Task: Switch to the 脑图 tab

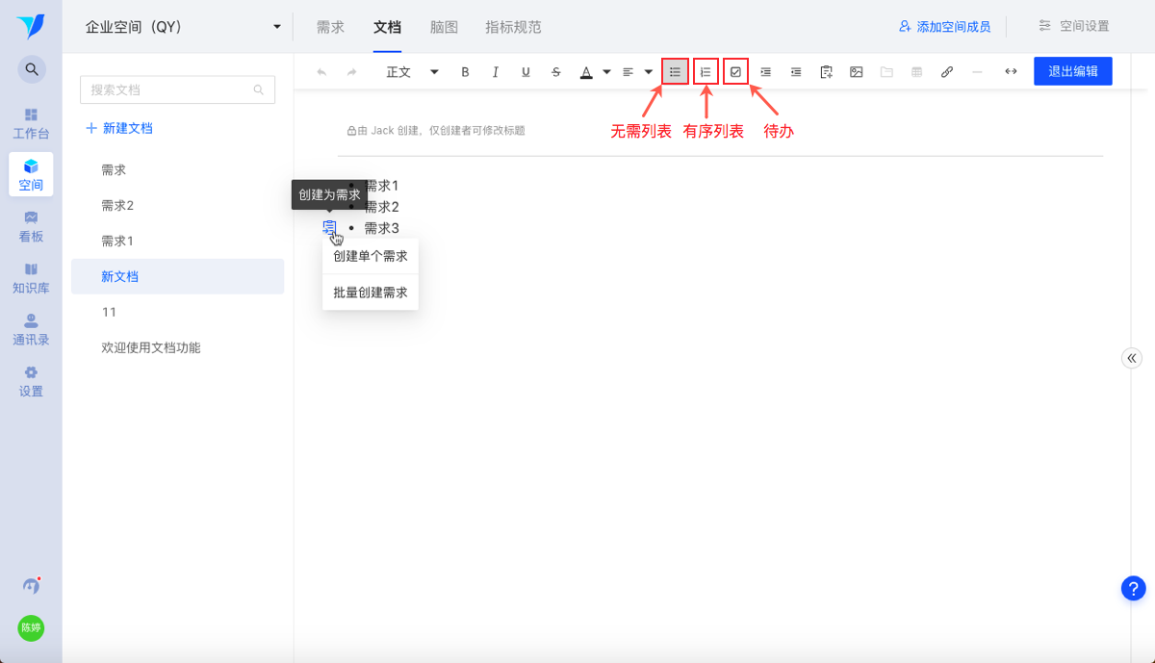Action: (x=444, y=27)
